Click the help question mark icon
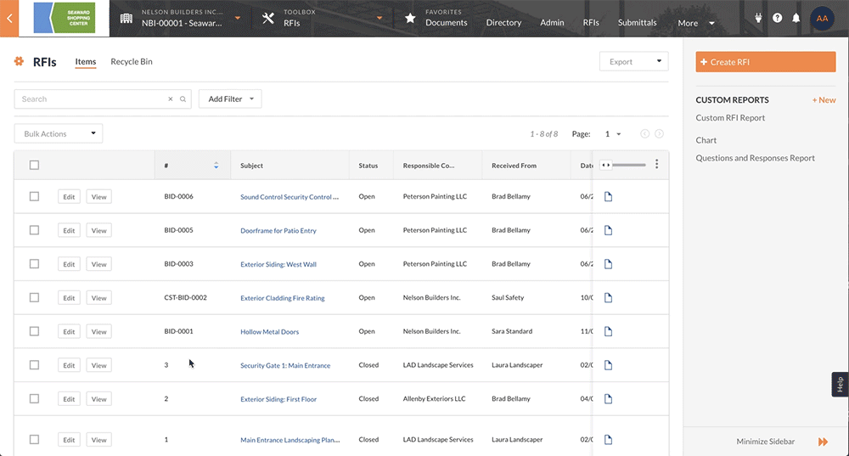Screen dimensions: 849x456 777,18
